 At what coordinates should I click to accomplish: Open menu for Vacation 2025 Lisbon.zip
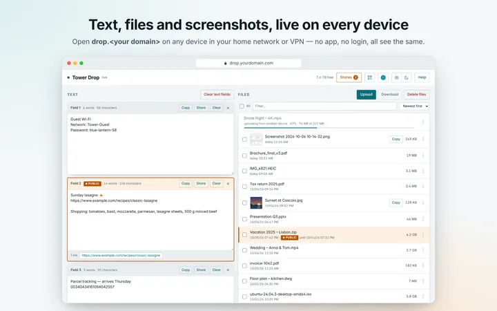(423, 235)
